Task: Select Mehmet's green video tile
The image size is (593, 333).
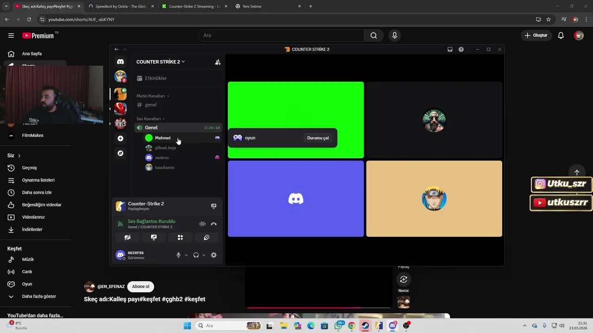Action: 296,120
